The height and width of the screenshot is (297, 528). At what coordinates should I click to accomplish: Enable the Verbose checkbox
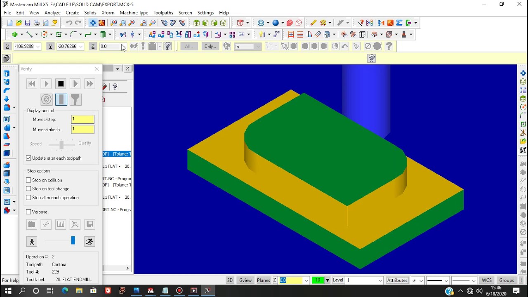(28, 212)
